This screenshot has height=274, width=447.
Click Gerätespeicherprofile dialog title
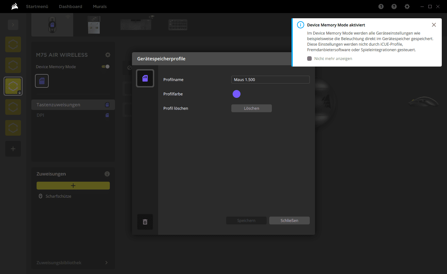161,59
